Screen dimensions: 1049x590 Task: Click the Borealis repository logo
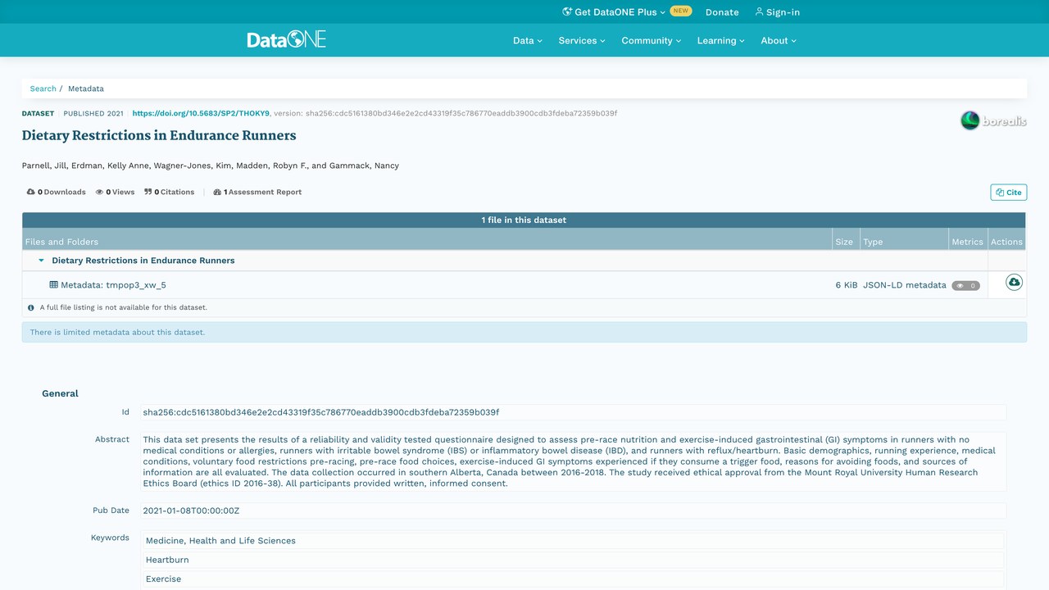tap(993, 121)
